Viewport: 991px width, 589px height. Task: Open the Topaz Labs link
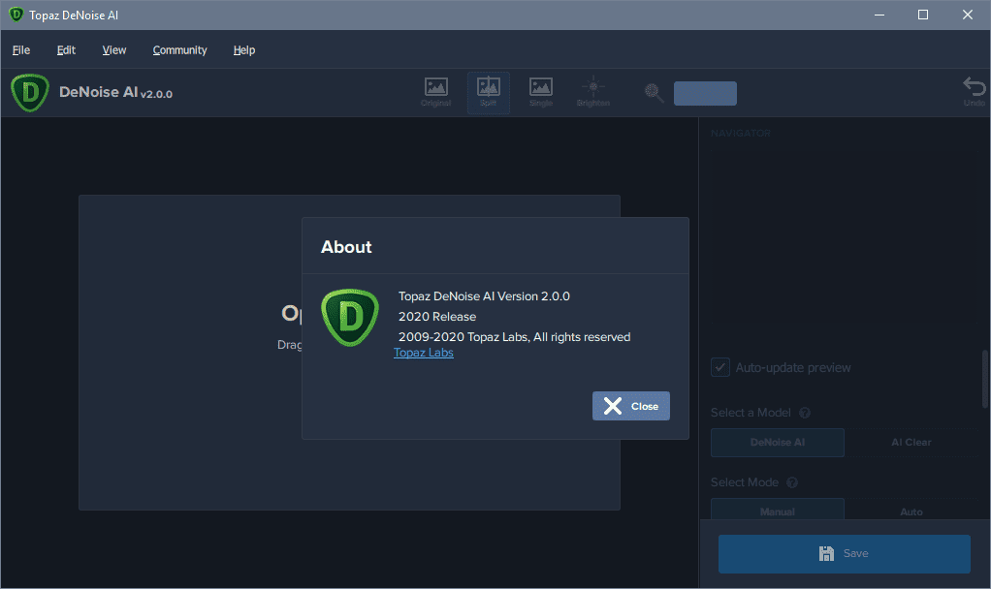click(424, 353)
